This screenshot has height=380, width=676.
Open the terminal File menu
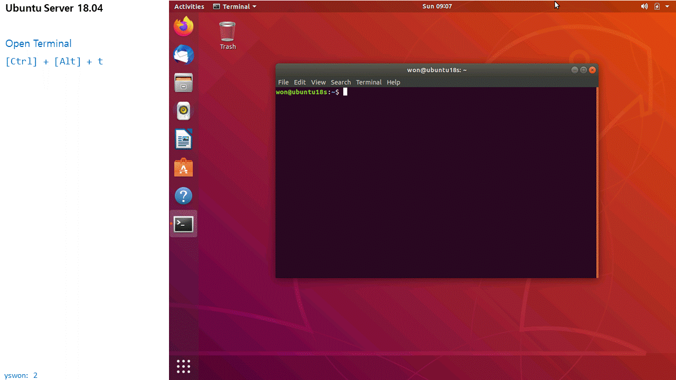click(284, 82)
